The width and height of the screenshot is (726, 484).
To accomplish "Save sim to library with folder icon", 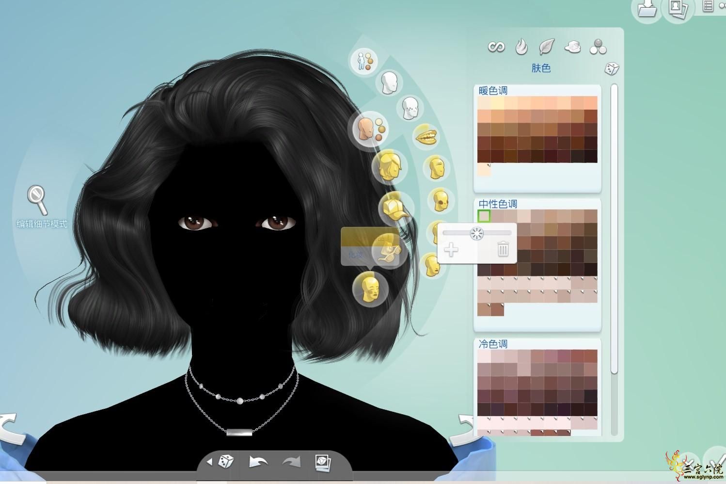I will 647,9.
